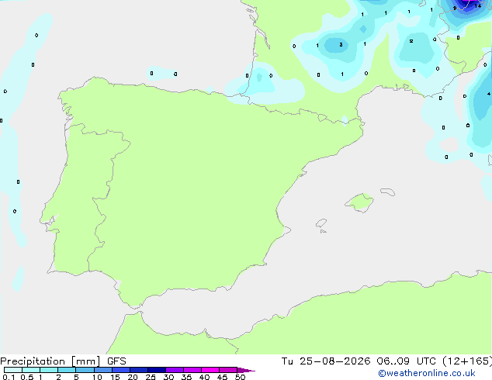This screenshot has height=380, width=492.
Task: Select the legend swatch between 20 and 25
Action: 139,370
